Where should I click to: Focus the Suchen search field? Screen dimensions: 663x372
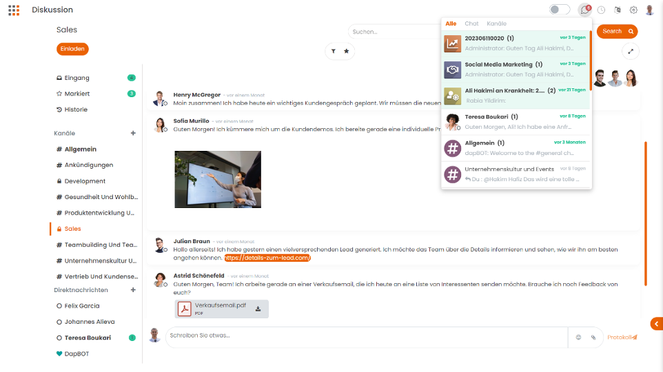pyautogui.click(x=394, y=32)
